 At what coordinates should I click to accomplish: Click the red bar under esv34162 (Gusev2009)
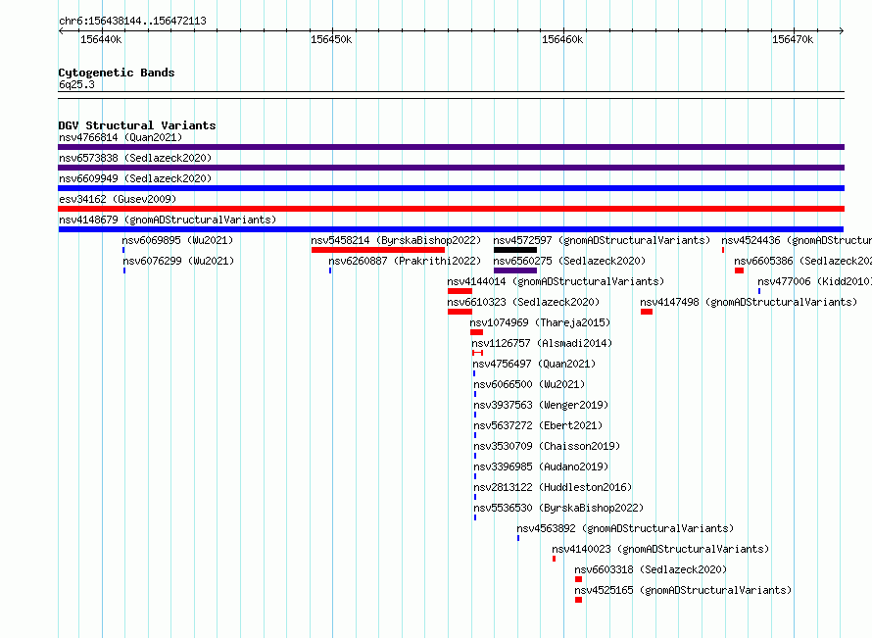451,209
